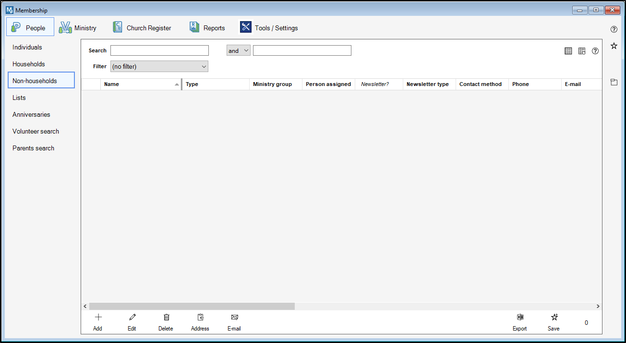Sort by the Name column header
This screenshot has height=343, width=626.
(x=140, y=84)
